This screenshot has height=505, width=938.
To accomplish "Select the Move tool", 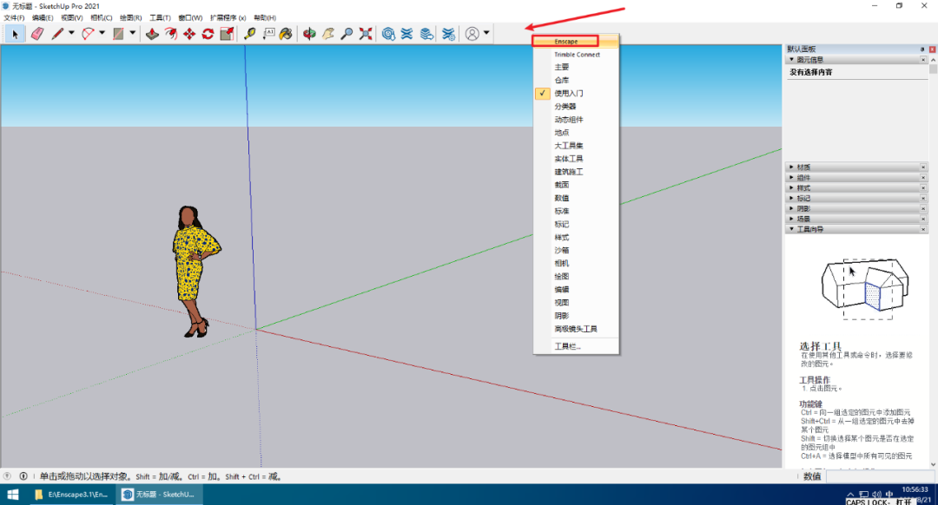I will click(x=189, y=34).
